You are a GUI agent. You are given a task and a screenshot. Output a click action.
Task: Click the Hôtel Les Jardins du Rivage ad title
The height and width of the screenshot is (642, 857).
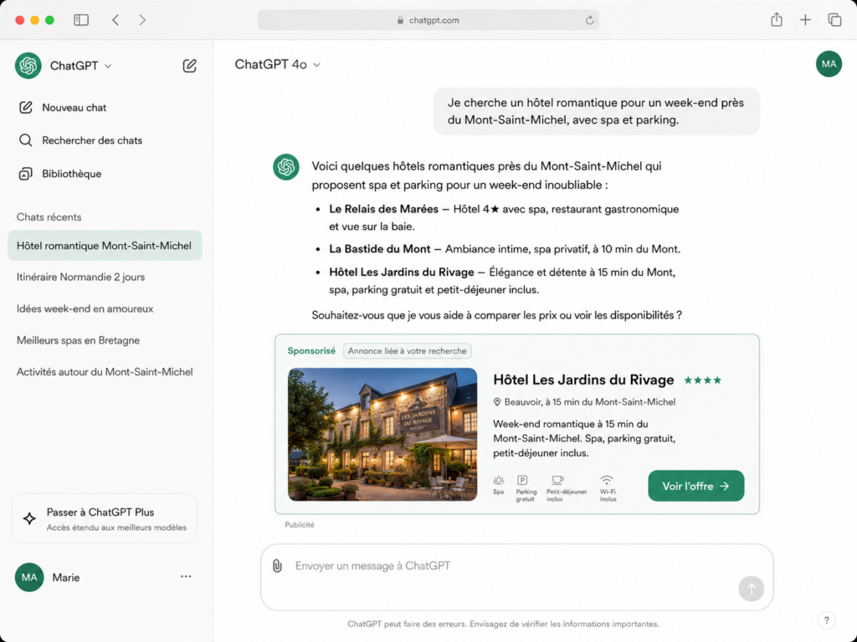(x=583, y=380)
